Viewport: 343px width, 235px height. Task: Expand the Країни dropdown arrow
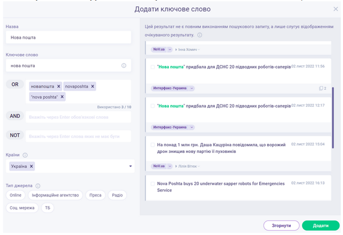coord(130,166)
